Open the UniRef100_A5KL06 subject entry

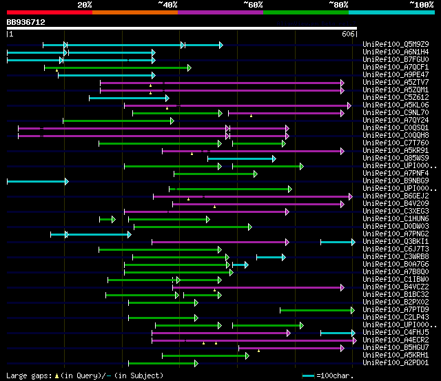(396, 105)
